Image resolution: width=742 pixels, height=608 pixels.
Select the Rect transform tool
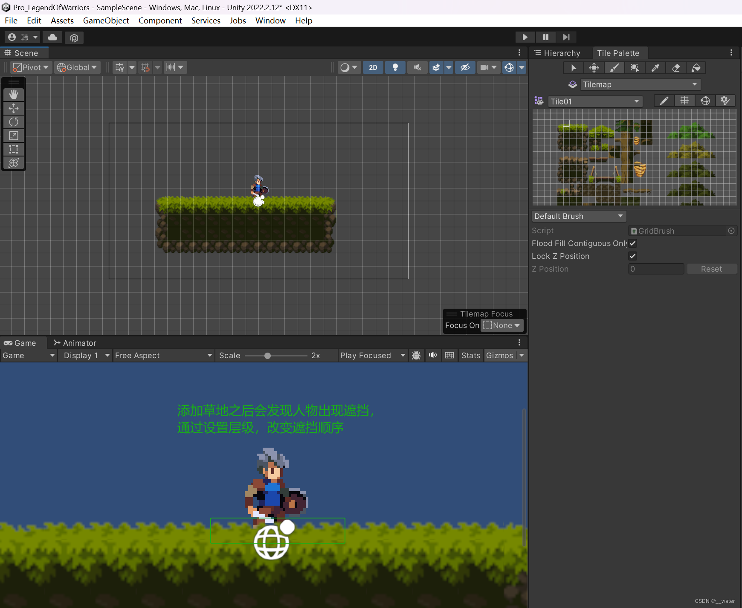tap(14, 149)
